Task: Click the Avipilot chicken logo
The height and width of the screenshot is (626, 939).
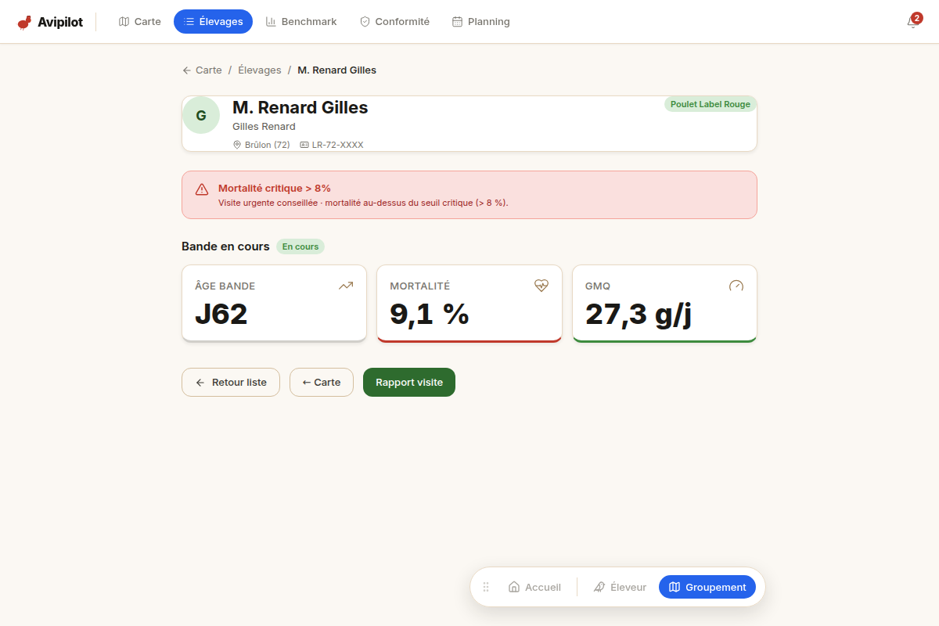Action: 25,22
